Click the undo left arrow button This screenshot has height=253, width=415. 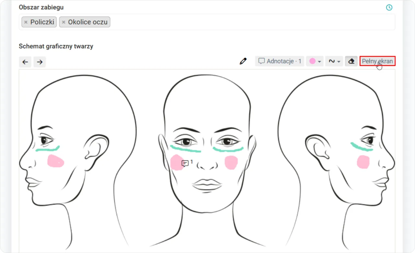coord(25,62)
